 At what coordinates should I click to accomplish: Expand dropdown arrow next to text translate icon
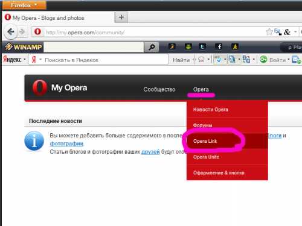pyautogui.click(x=254, y=60)
